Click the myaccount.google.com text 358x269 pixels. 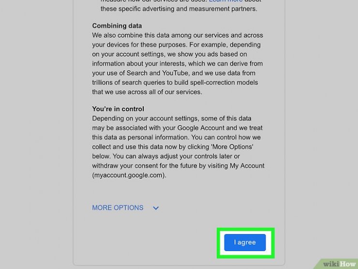tap(129, 175)
